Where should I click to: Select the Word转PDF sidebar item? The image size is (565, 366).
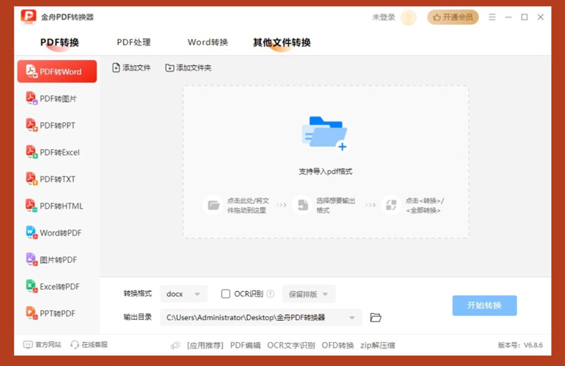click(x=57, y=233)
